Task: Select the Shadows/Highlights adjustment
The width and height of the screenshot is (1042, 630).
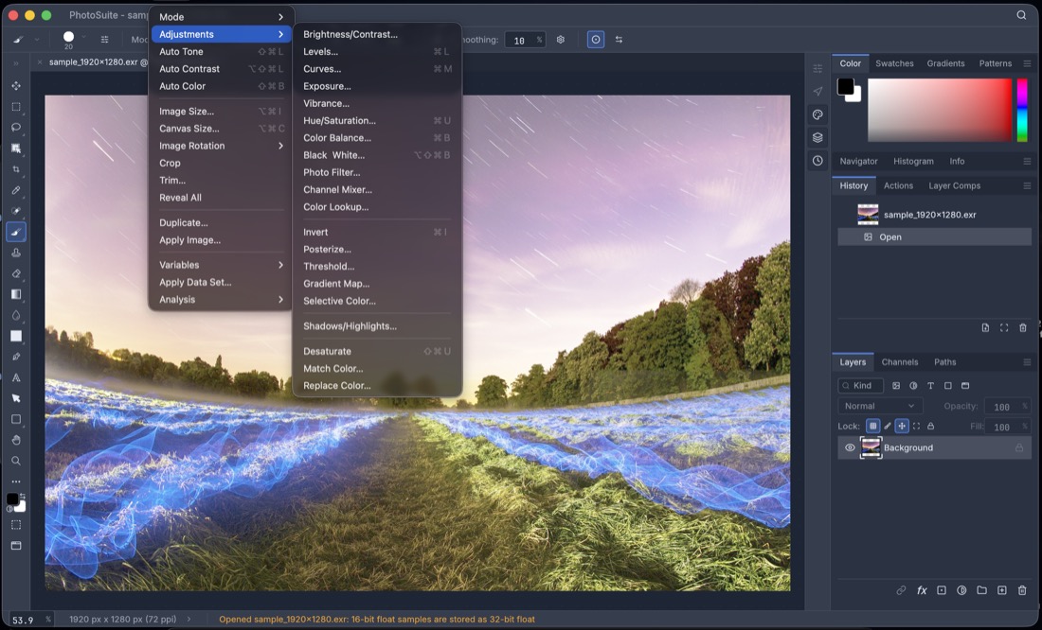Action: pos(377,326)
